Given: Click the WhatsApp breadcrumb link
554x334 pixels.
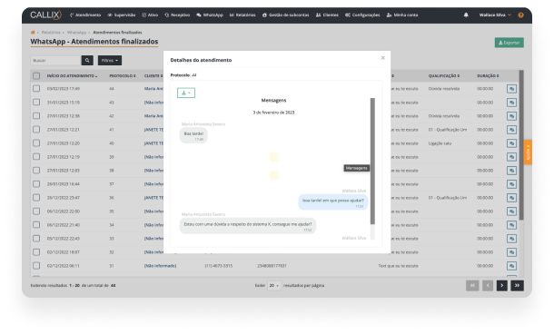Looking at the screenshot, I should [76, 33].
